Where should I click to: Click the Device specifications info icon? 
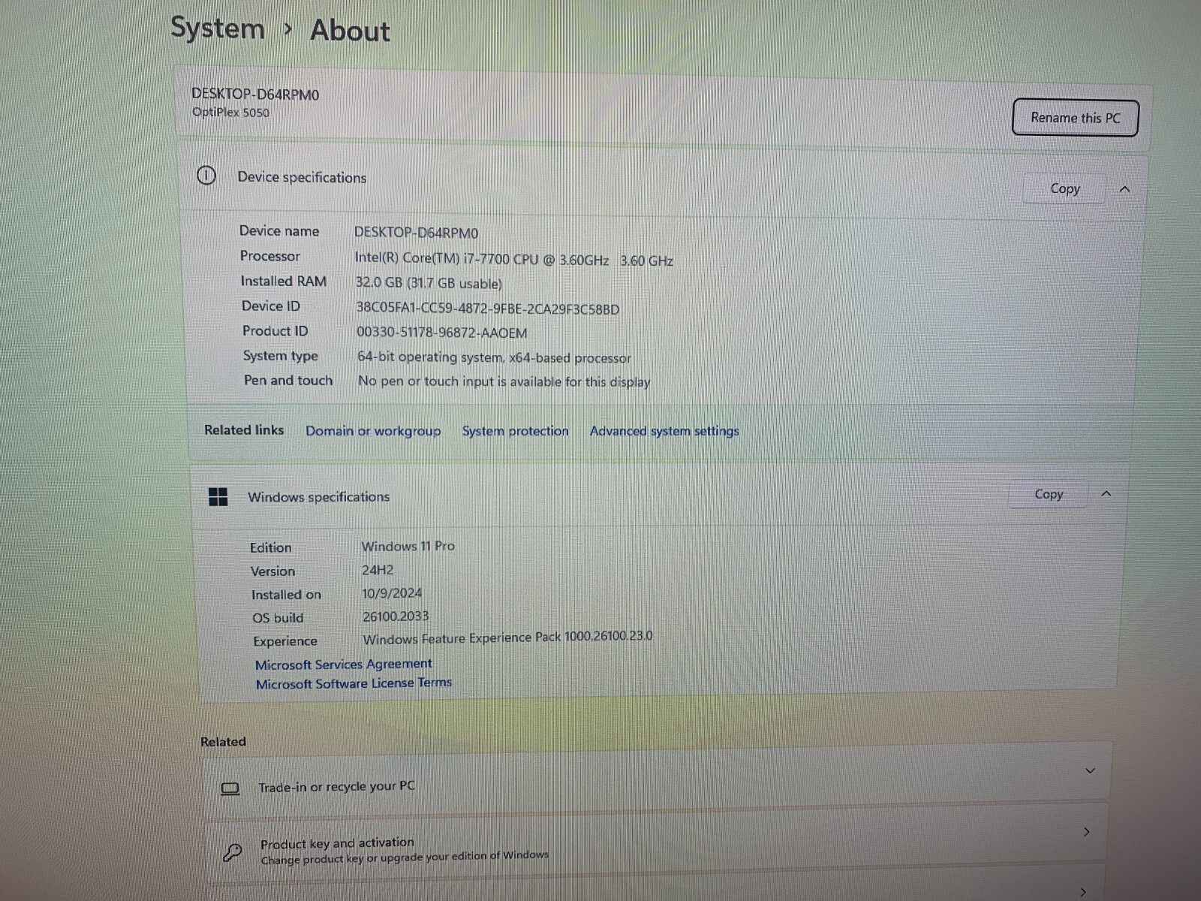(x=206, y=176)
